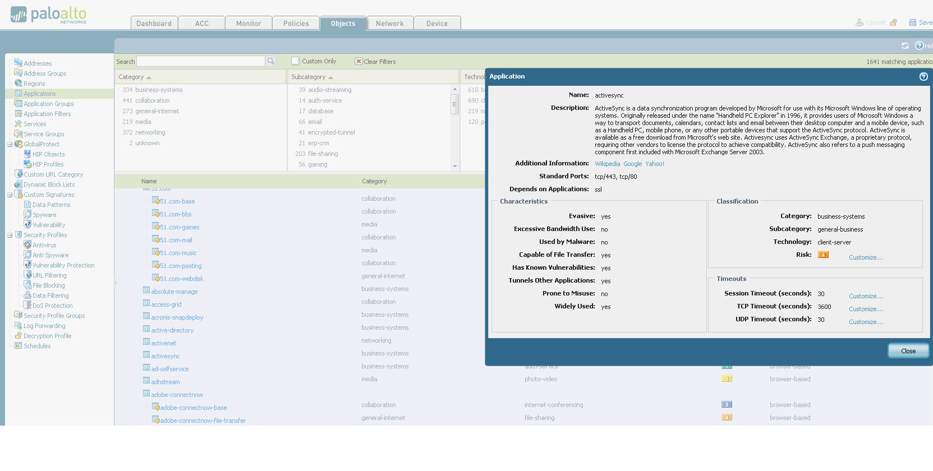
Task: Open DoS Protection profile
Action: coord(53,306)
